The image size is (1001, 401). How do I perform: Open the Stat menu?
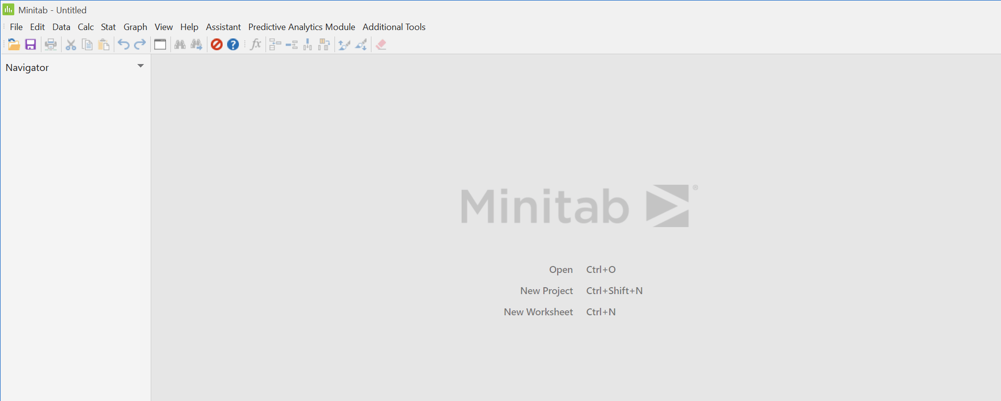[x=108, y=27]
